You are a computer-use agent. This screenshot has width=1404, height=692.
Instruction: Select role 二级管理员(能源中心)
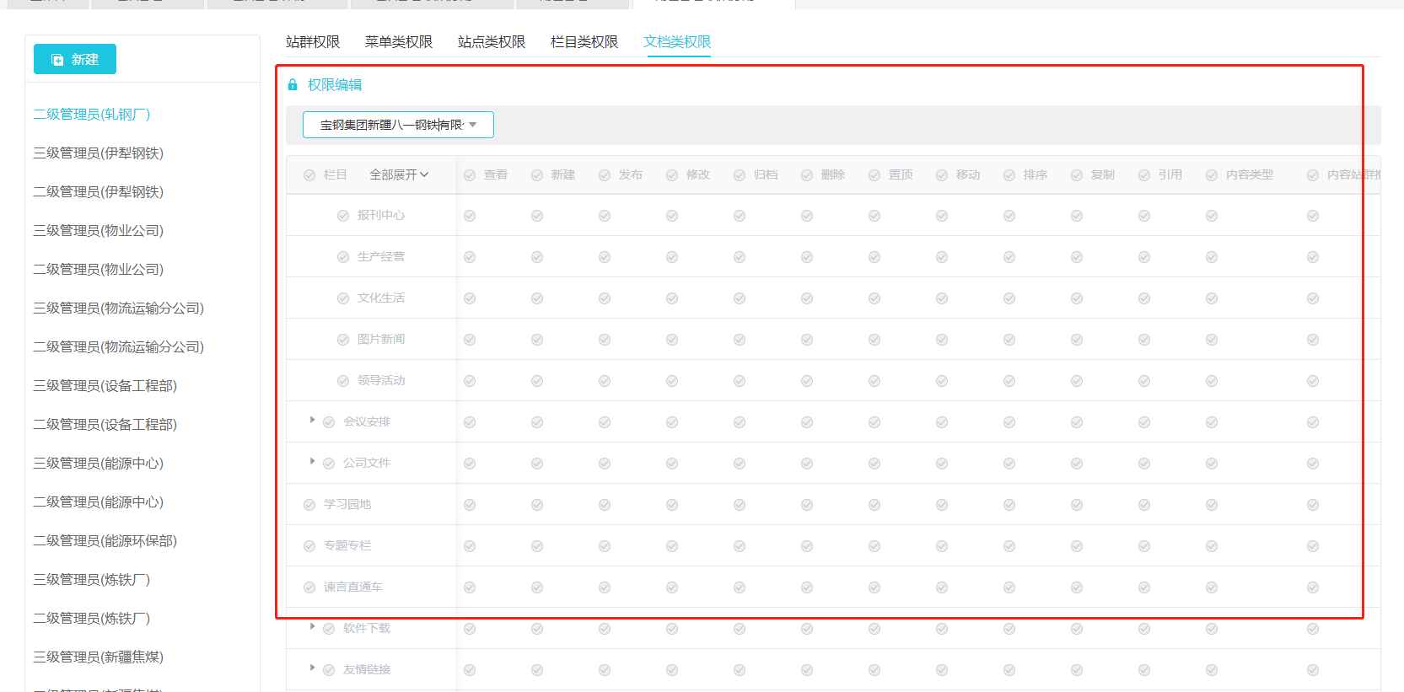pos(99,502)
